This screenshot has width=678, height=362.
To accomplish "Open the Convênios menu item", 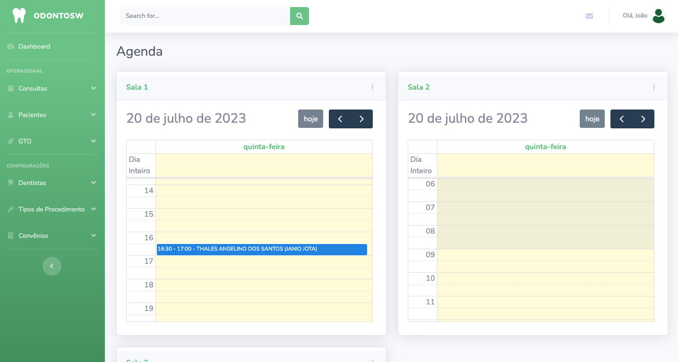I will coord(52,236).
